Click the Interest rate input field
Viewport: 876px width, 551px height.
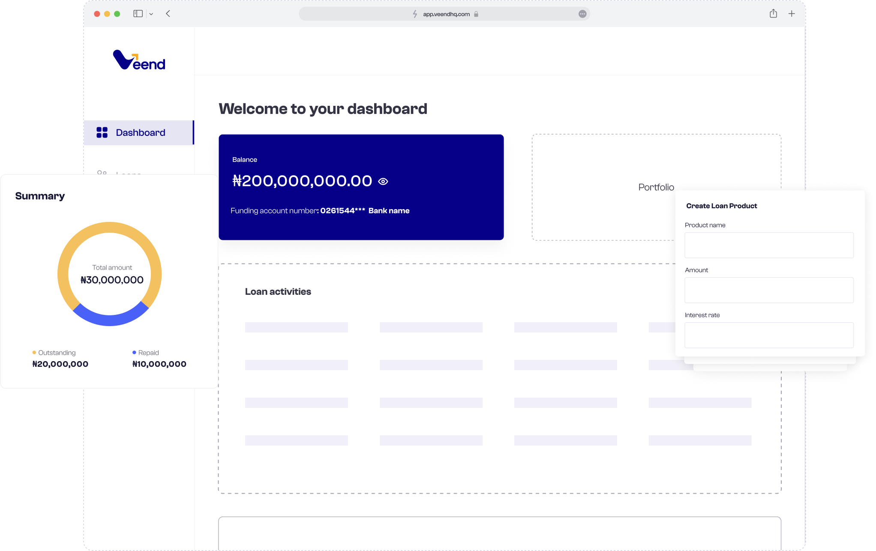click(769, 335)
